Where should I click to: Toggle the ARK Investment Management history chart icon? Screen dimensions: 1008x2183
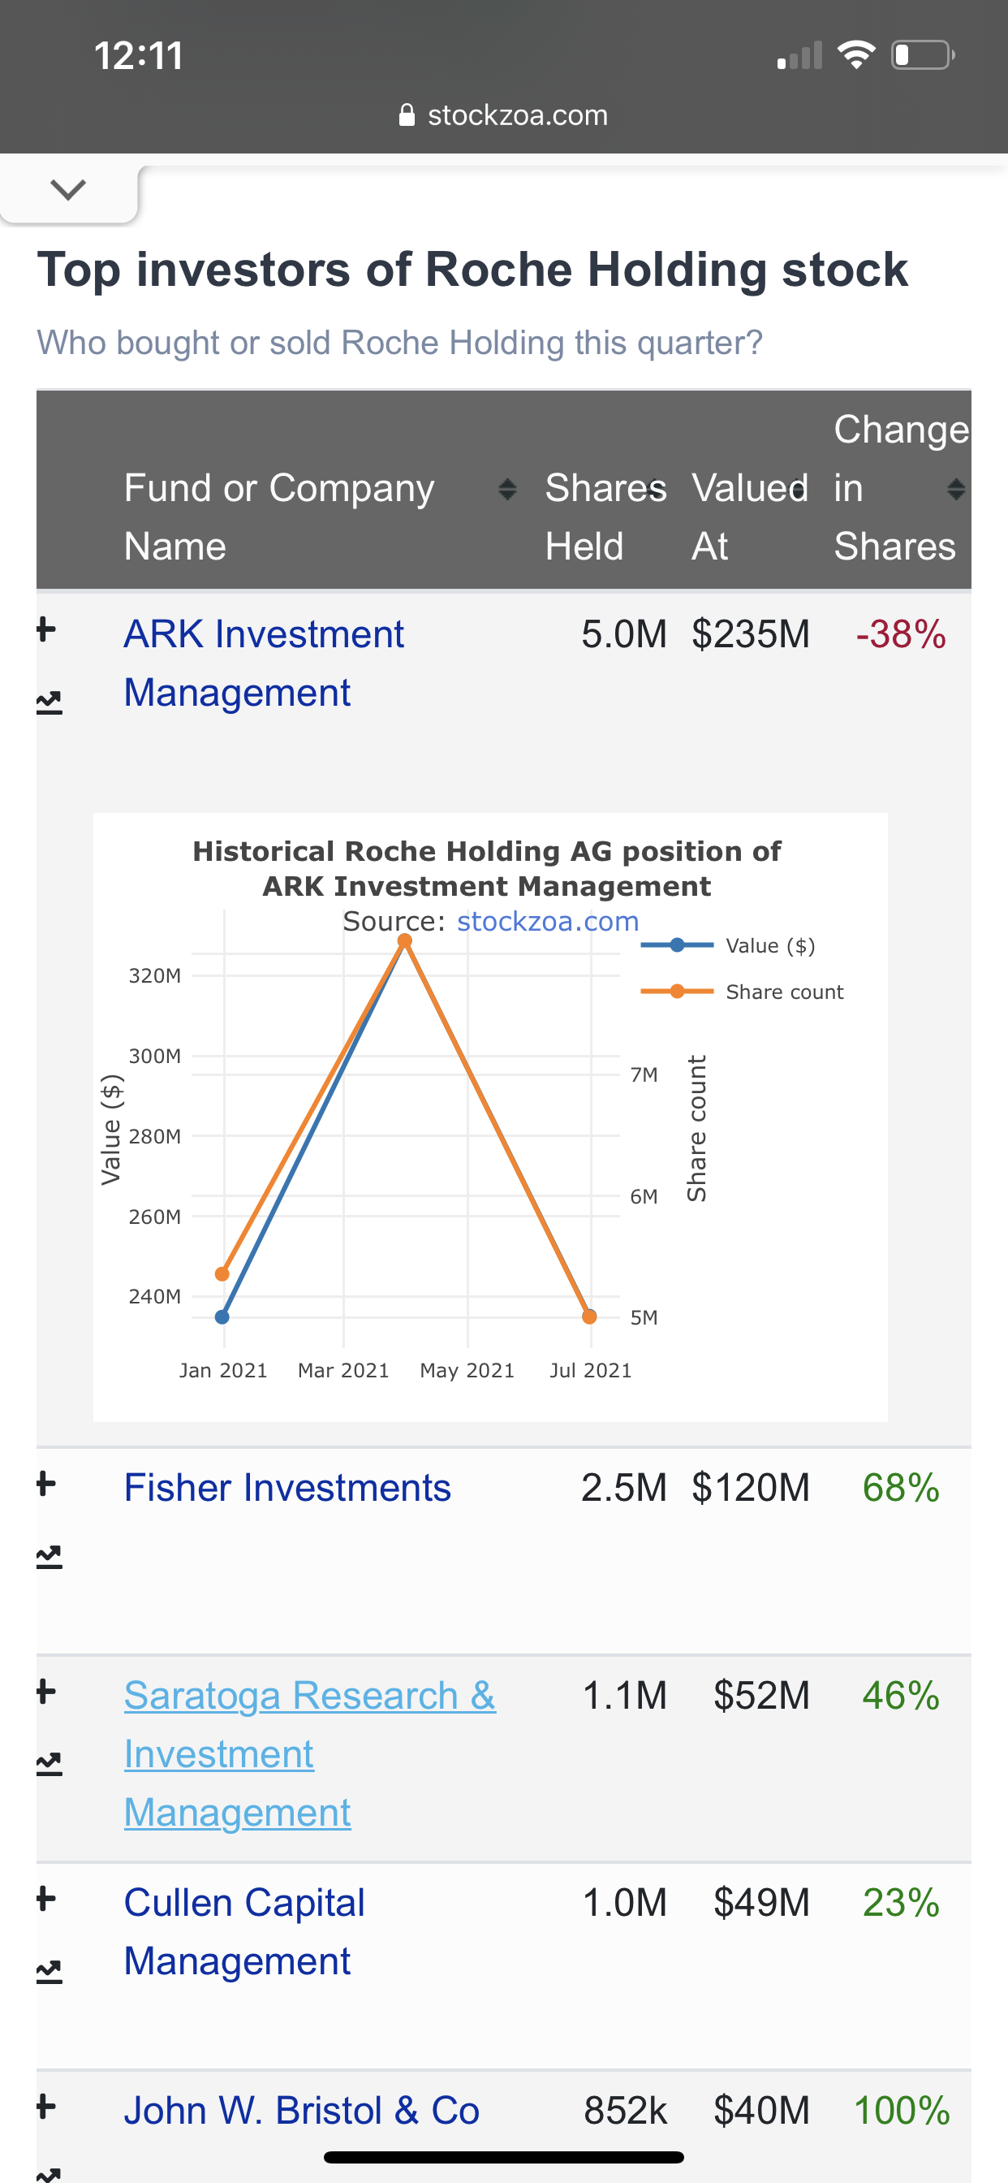[x=50, y=702]
